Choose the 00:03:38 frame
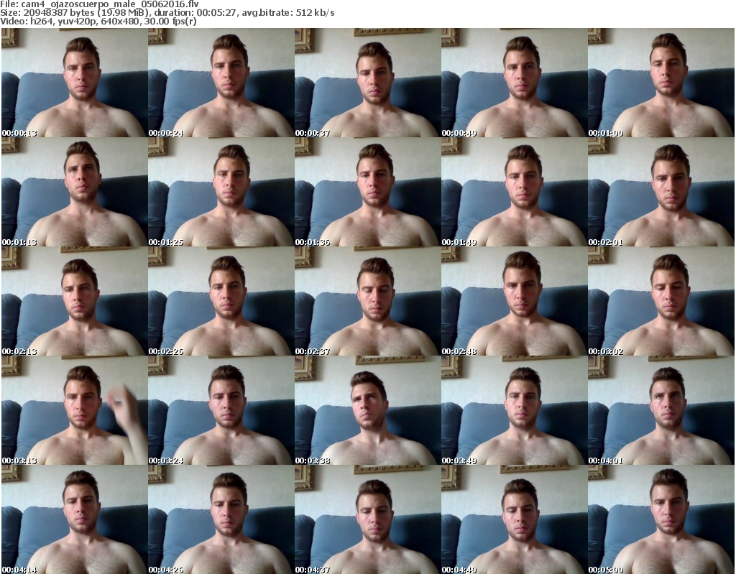This screenshot has height=574, width=736. [367, 411]
